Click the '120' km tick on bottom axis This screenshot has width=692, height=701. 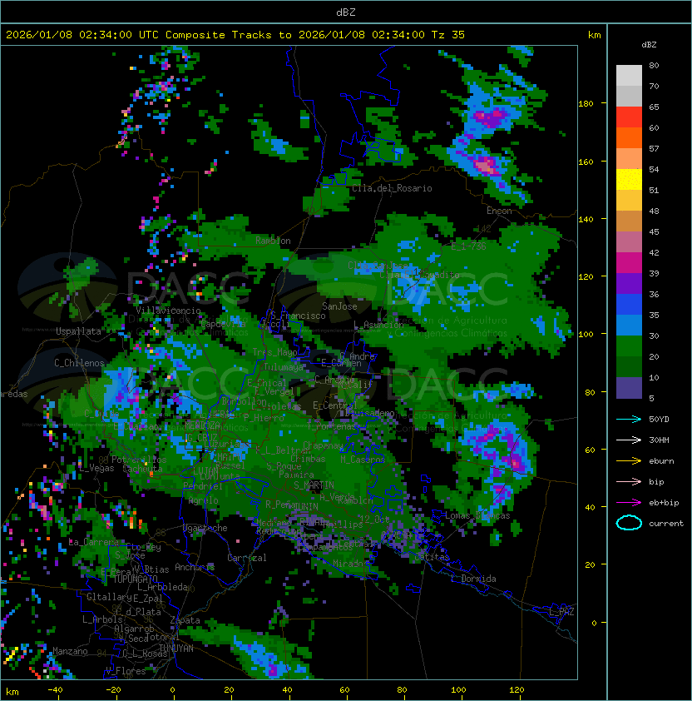[517, 690]
